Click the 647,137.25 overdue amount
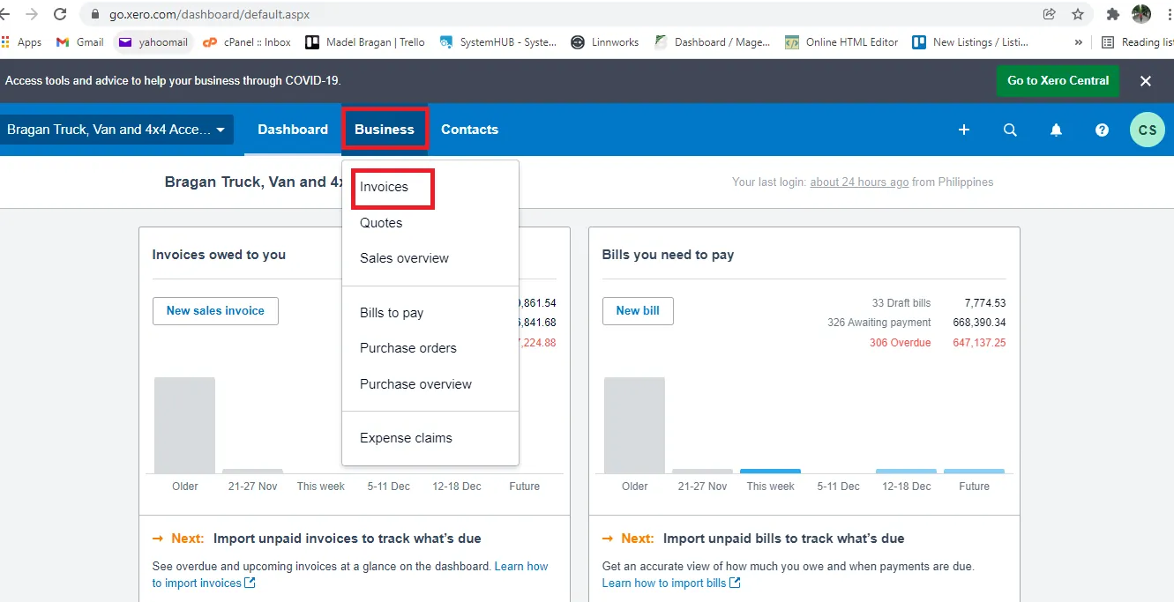 [979, 343]
